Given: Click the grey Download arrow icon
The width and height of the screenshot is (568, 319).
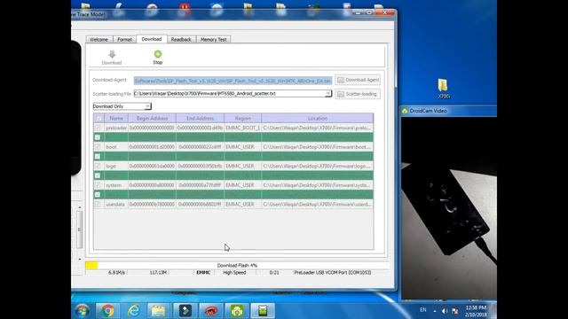Looking at the screenshot, I should [x=112, y=54].
